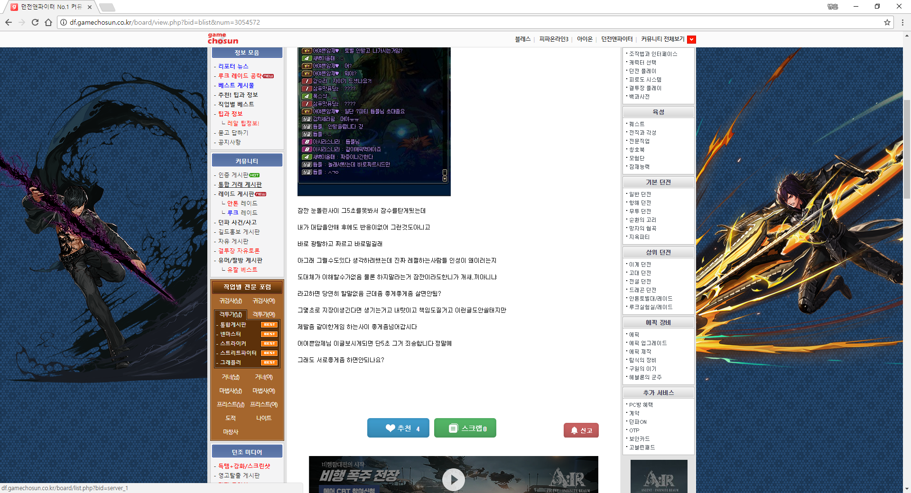911x493 pixels.
Task: Open the 에픽 업그레이드 guide link
Action: [648, 343]
